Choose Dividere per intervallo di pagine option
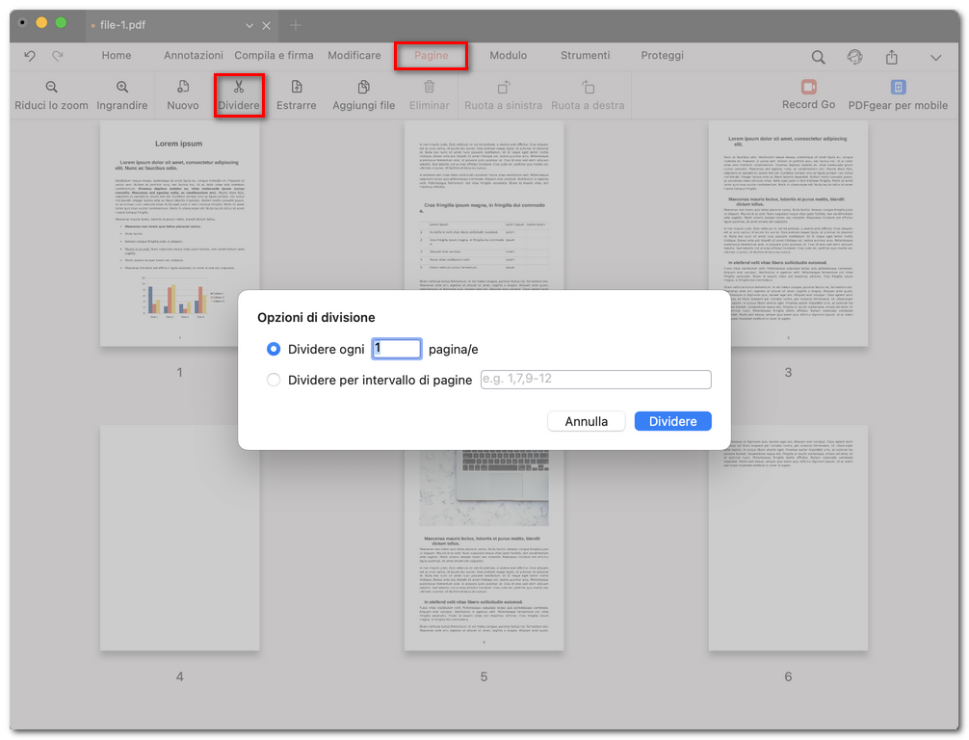 [x=273, y=380]
